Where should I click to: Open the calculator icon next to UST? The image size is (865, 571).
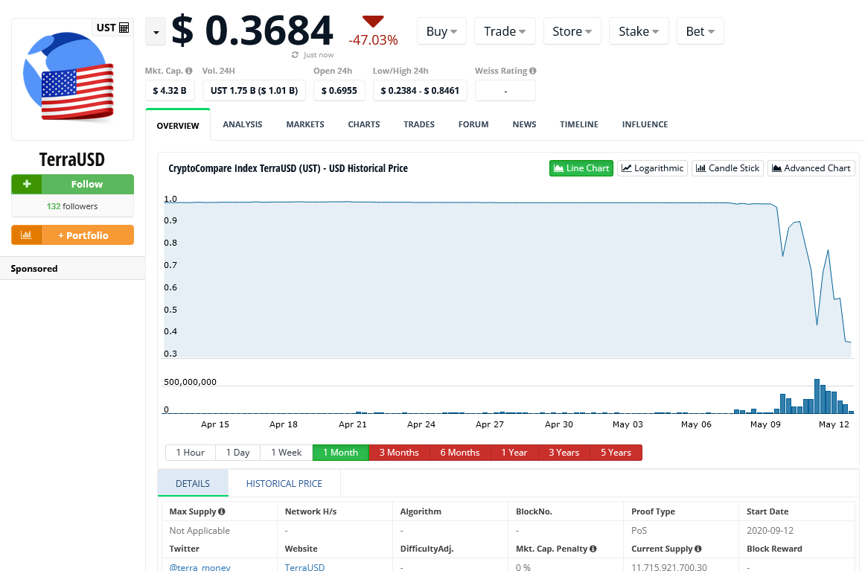click(x=124, y=28)
